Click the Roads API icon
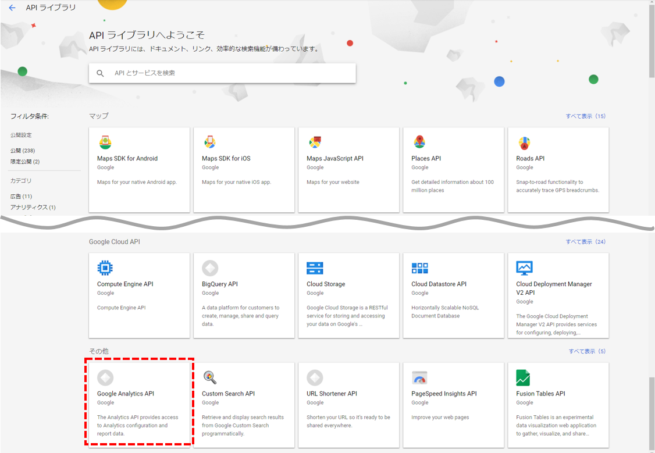 (524, 143)
